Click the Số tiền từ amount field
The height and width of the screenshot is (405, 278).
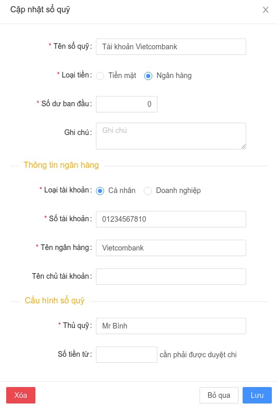point(127,355)
